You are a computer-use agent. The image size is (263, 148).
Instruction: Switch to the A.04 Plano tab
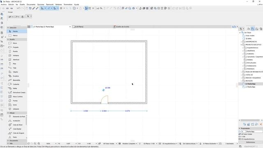pyautogui.click(x=92, y=27)
